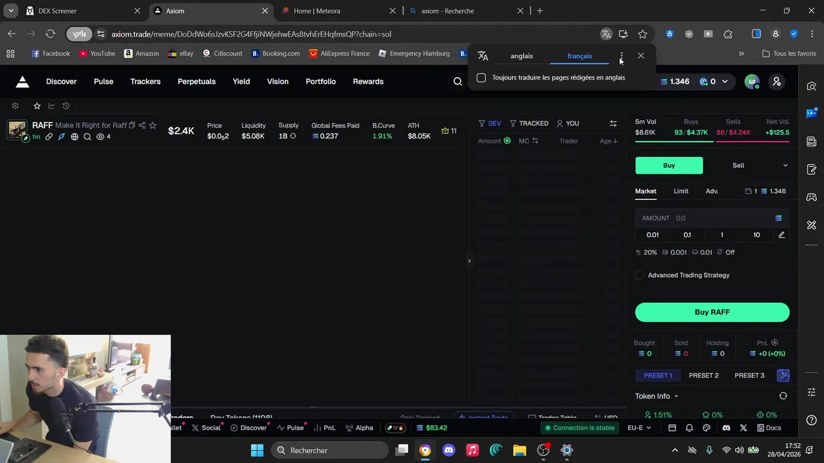Collapse the trades panel side arrow

[x=469, y=260]
